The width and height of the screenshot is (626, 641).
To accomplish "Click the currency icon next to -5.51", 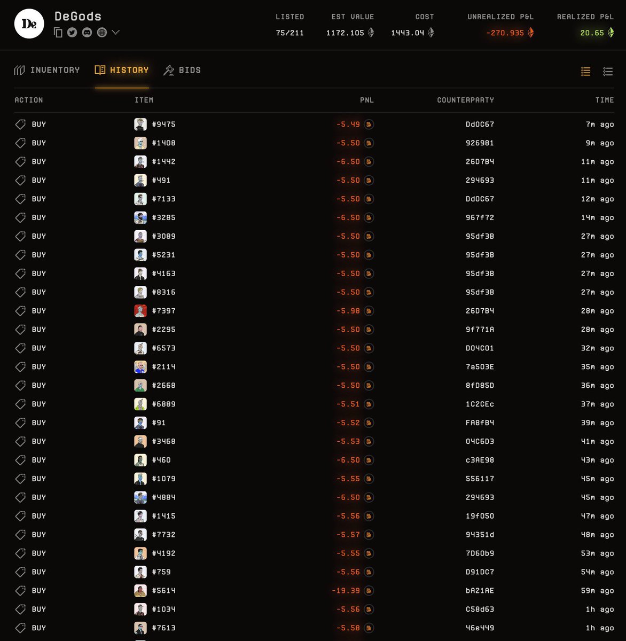I will pyautogui.click(x=369, y=404).
